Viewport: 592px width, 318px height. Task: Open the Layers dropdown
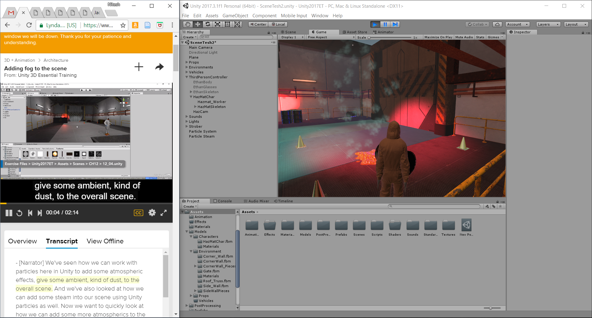pyautogui.click(x=548, y=24)
